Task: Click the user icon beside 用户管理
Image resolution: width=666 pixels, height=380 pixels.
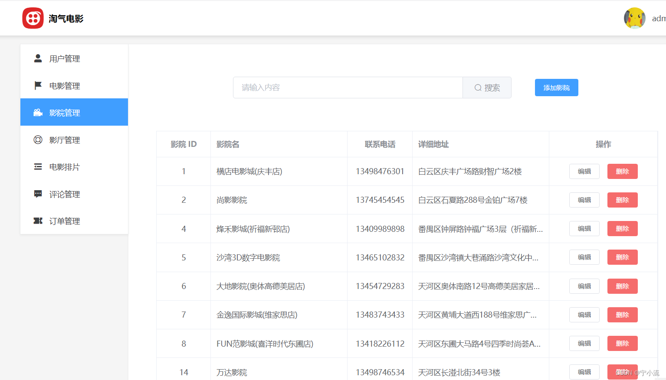Action: click(x=38, y=58)
